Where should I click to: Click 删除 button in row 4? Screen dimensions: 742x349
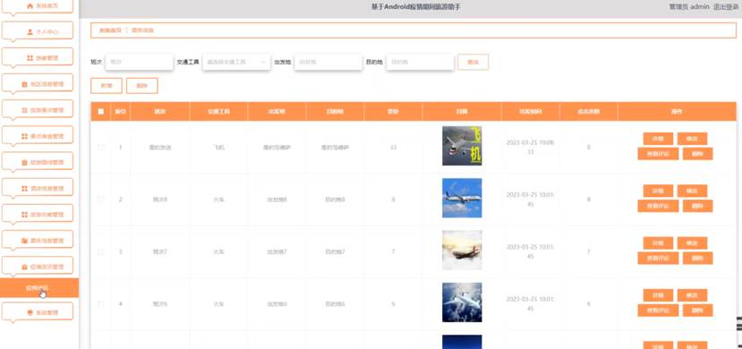698,311
